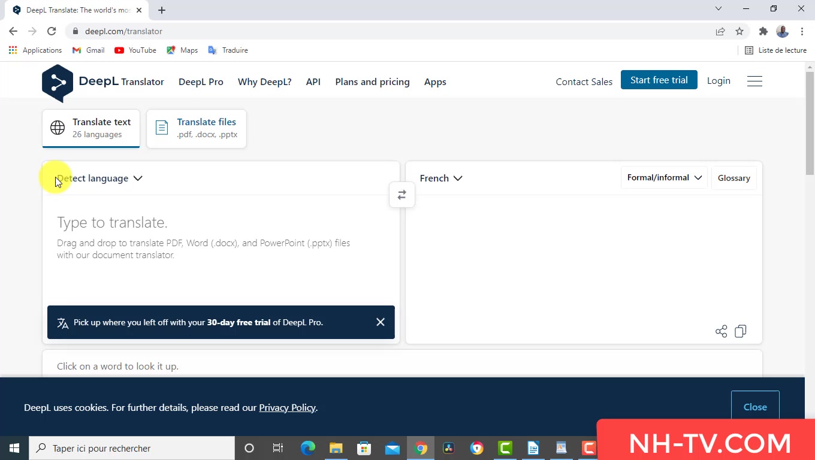The image size is (815, 460).
Task: Switch to Chrome in the taskbar
Action: point(421,448)
